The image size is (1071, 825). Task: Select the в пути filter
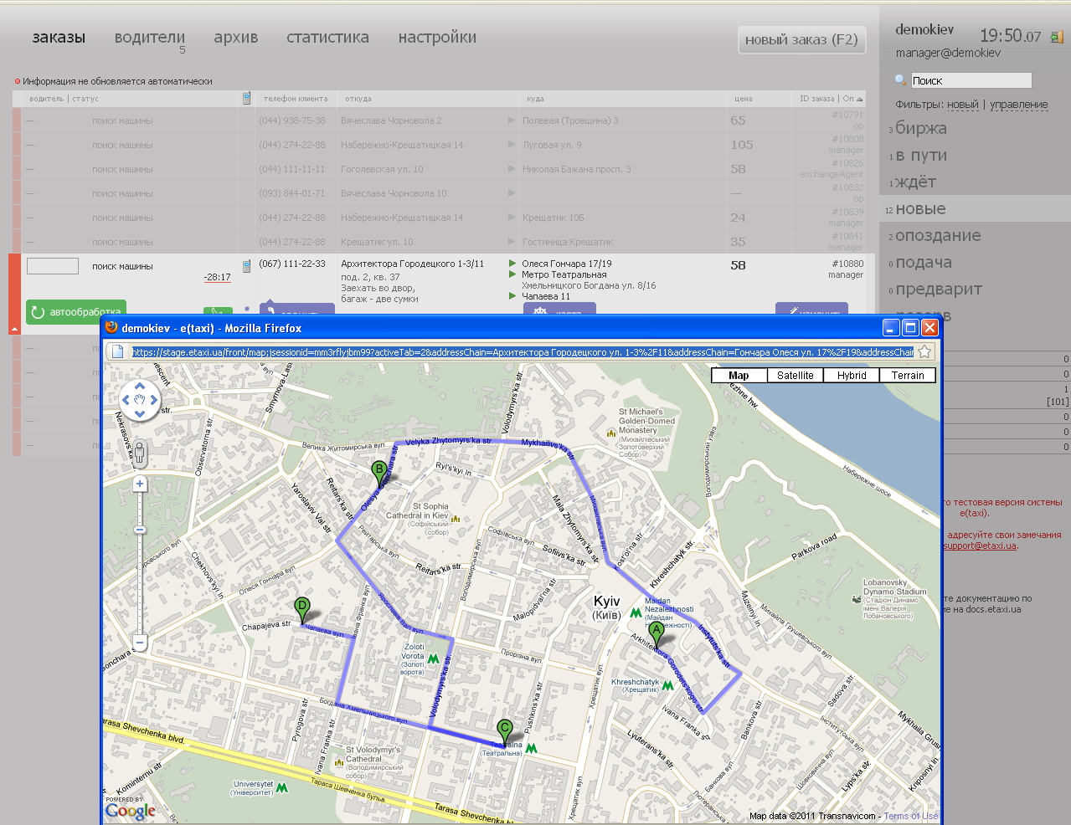pos(921,155)
